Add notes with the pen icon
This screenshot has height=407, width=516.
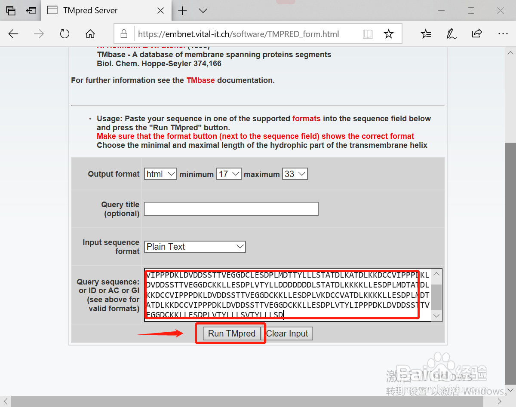click(451, 34)
